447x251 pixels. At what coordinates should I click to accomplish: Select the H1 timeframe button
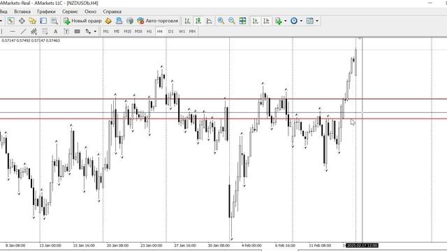click(149, 31)
